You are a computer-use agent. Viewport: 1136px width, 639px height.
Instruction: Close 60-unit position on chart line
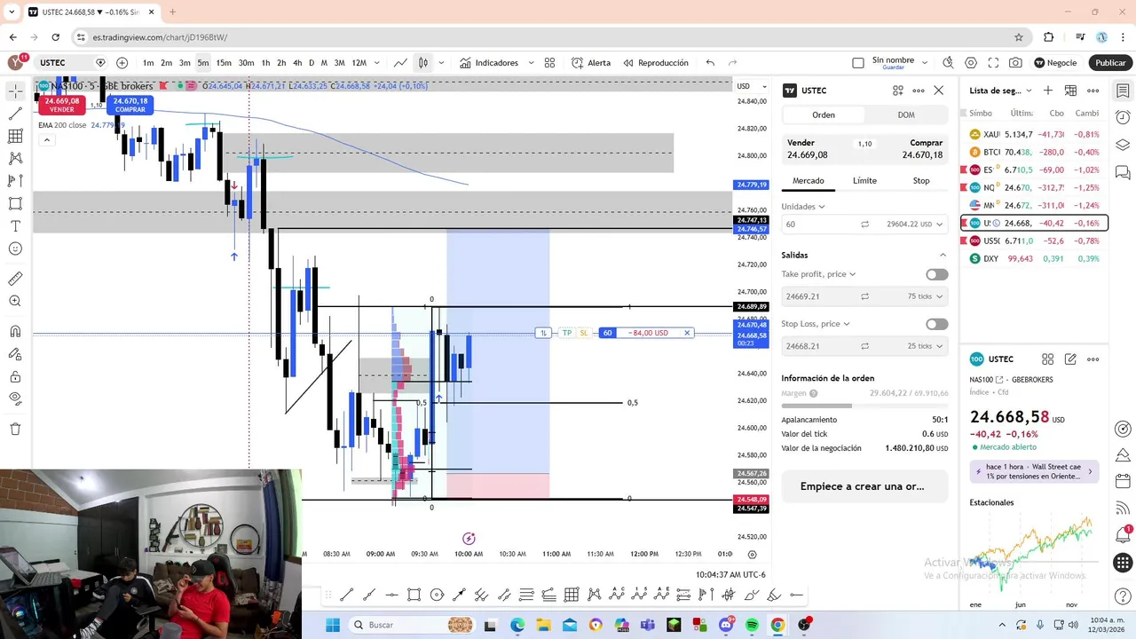687,333
